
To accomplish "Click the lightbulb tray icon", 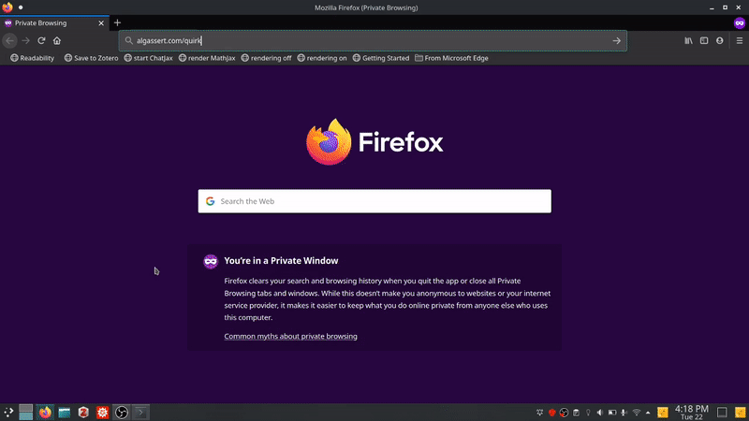I will point(588,413).
